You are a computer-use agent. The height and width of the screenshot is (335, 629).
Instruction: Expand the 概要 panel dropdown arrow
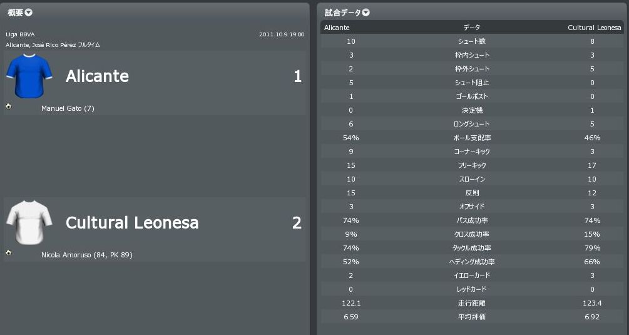pyautogui.click(x=29, y=13)
